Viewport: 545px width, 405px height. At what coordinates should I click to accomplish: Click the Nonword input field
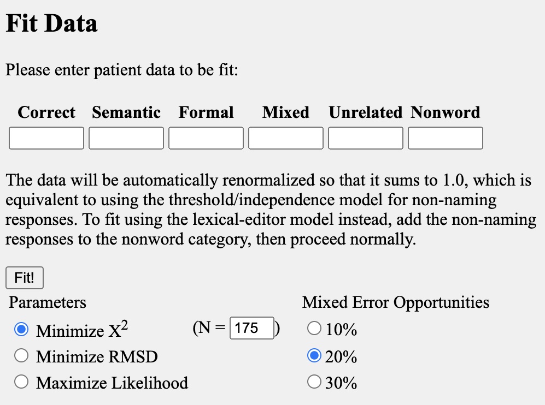(x=446, y=138)
